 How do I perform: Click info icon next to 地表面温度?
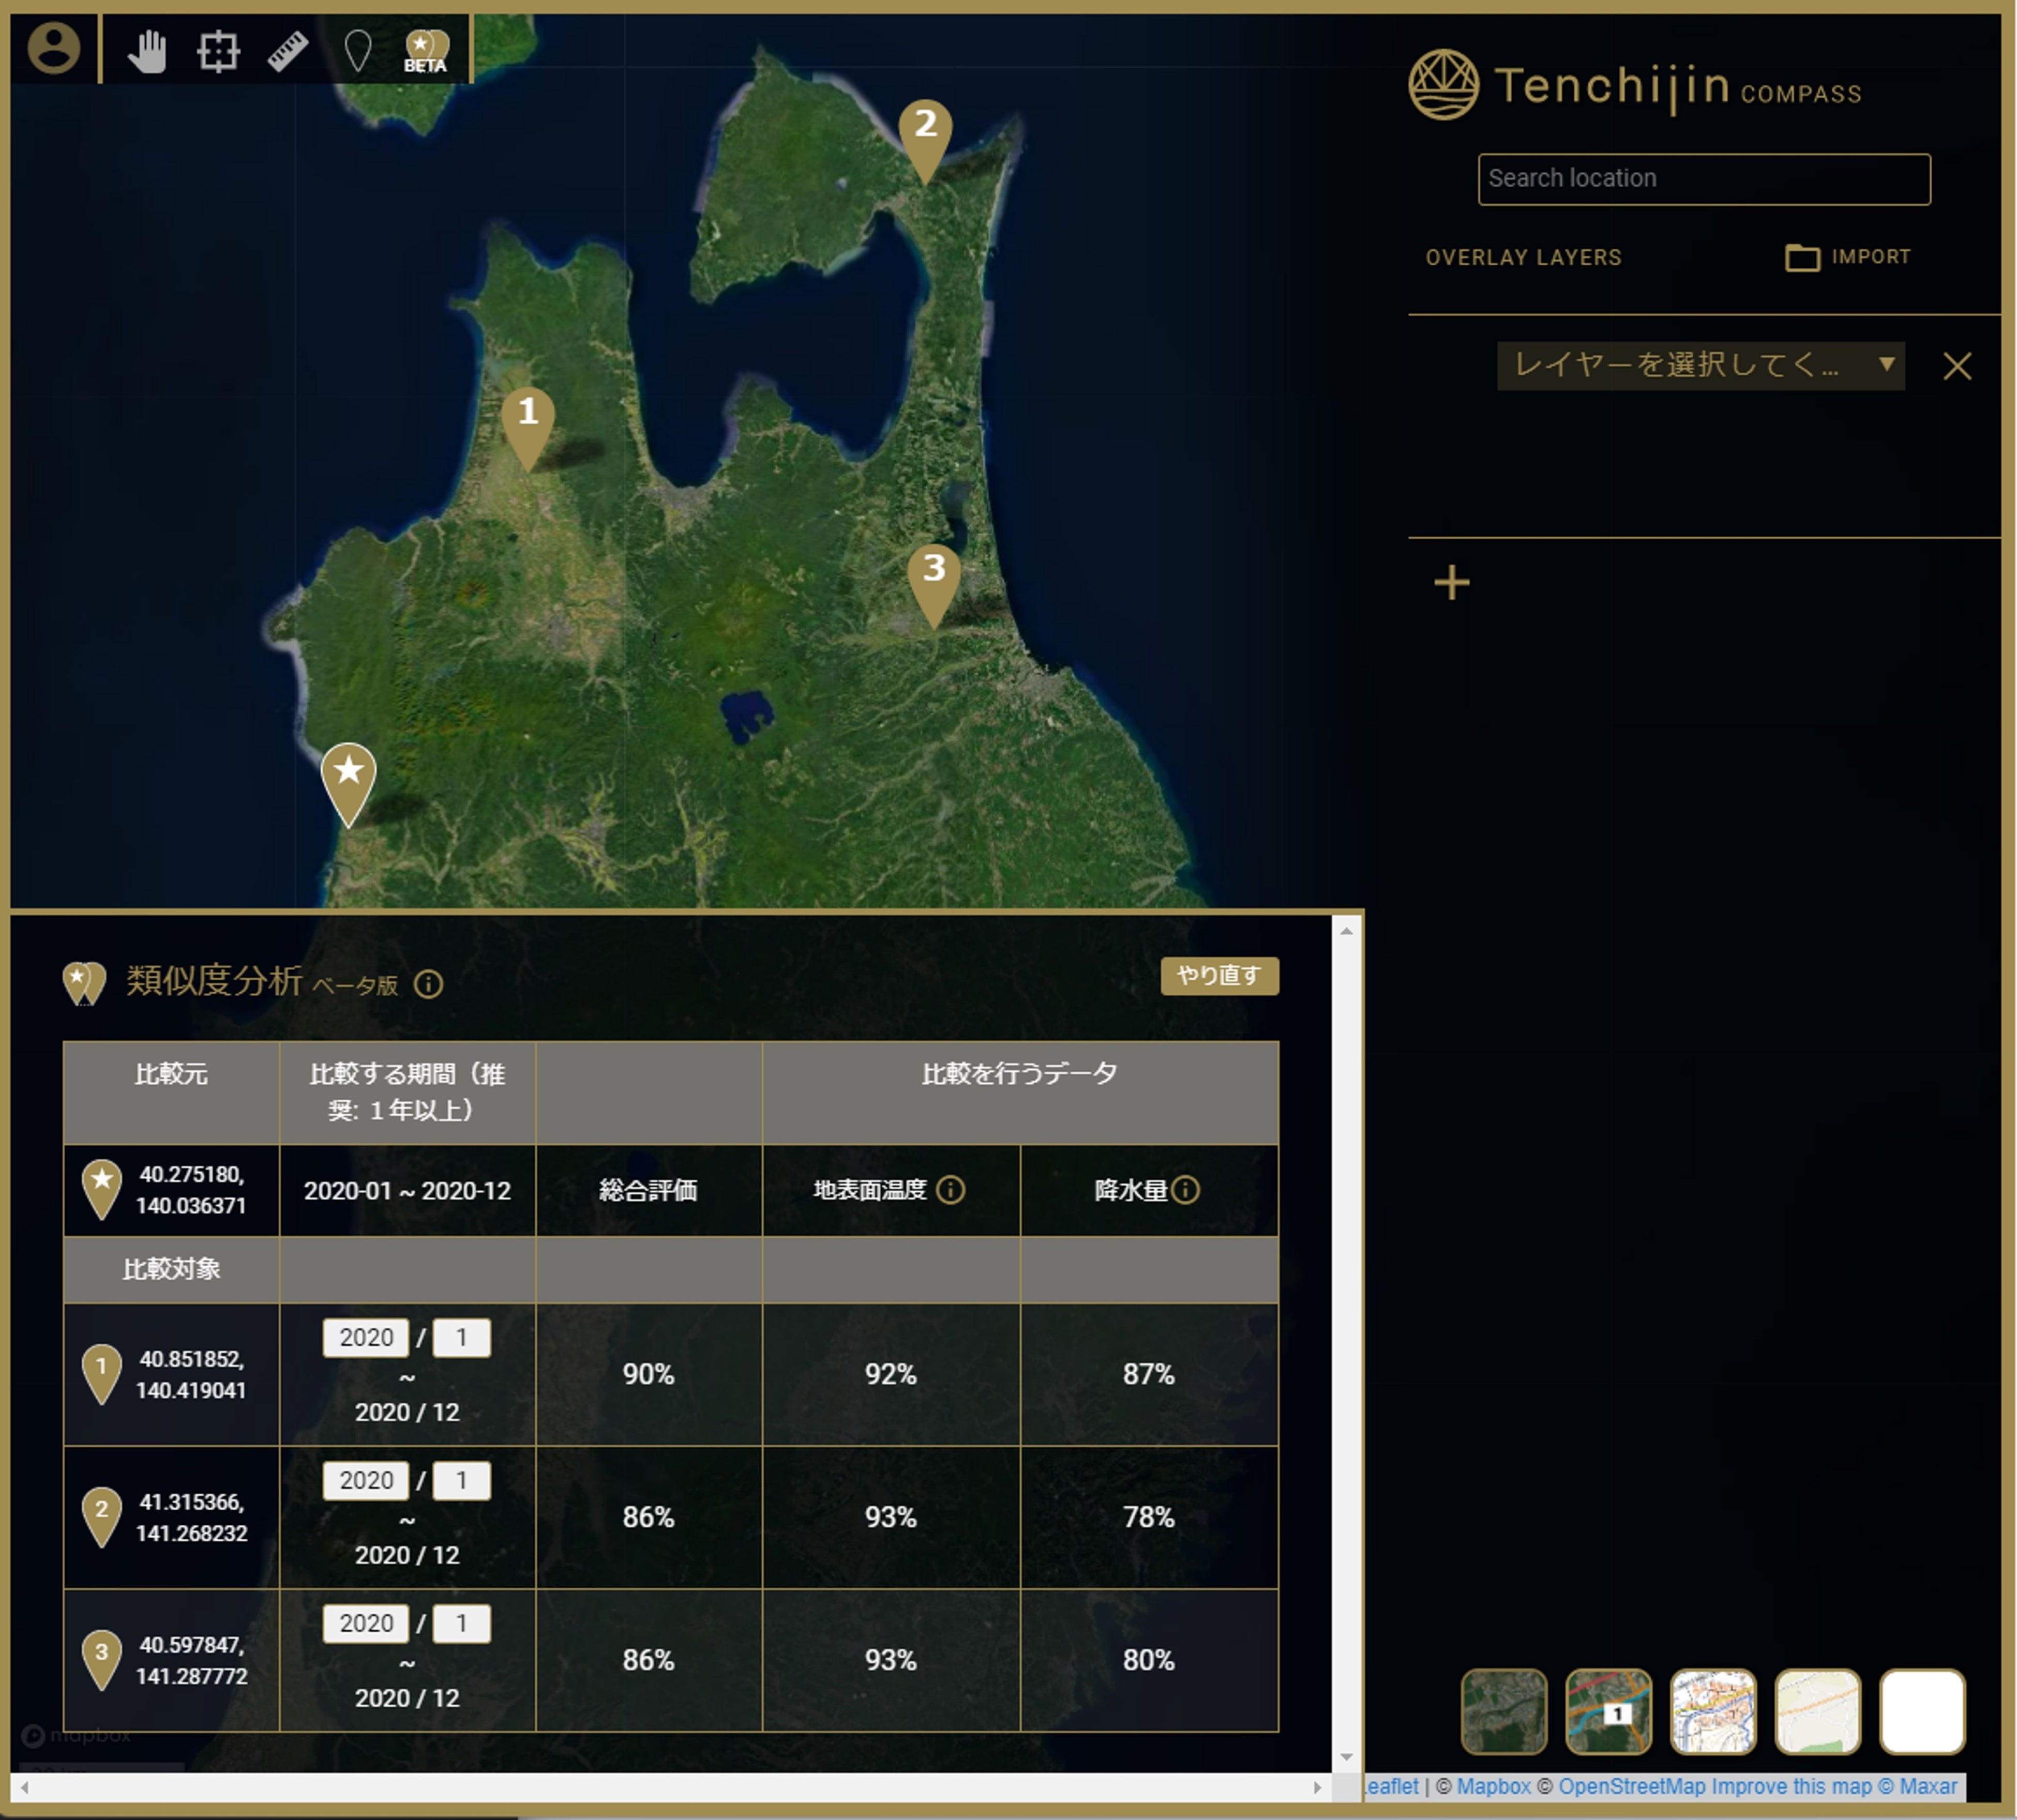[951, 1190]
